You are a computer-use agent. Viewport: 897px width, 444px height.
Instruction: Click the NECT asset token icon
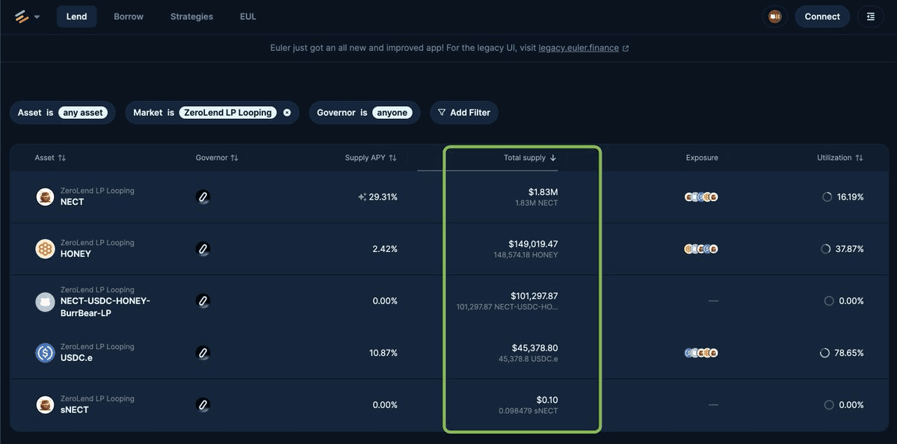[x=46, y=197]
